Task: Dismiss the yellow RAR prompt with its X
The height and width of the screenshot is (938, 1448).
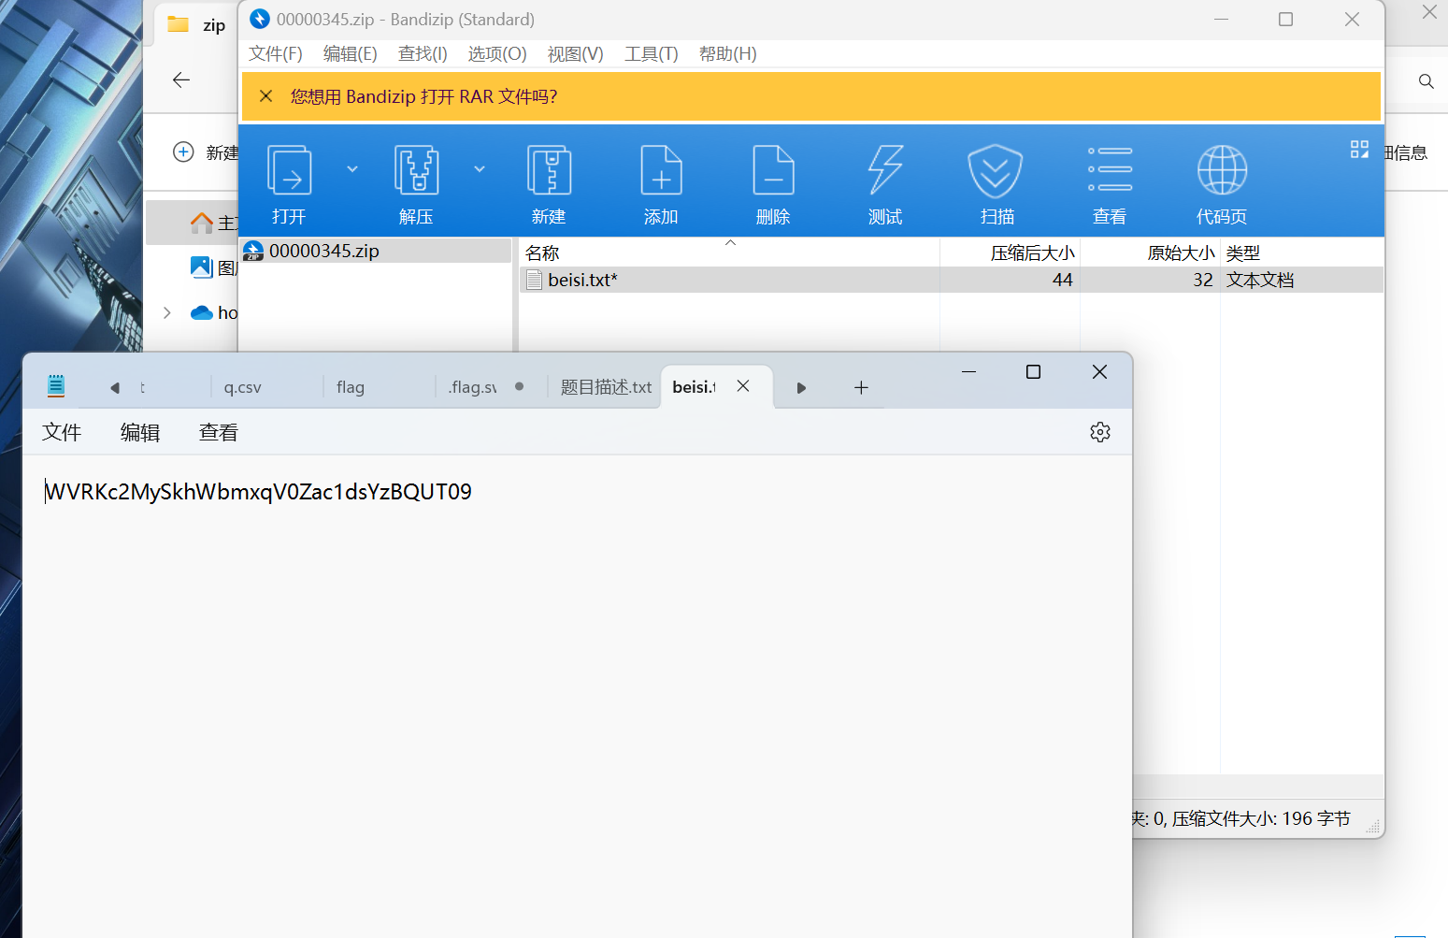Action: pos(266,96)
